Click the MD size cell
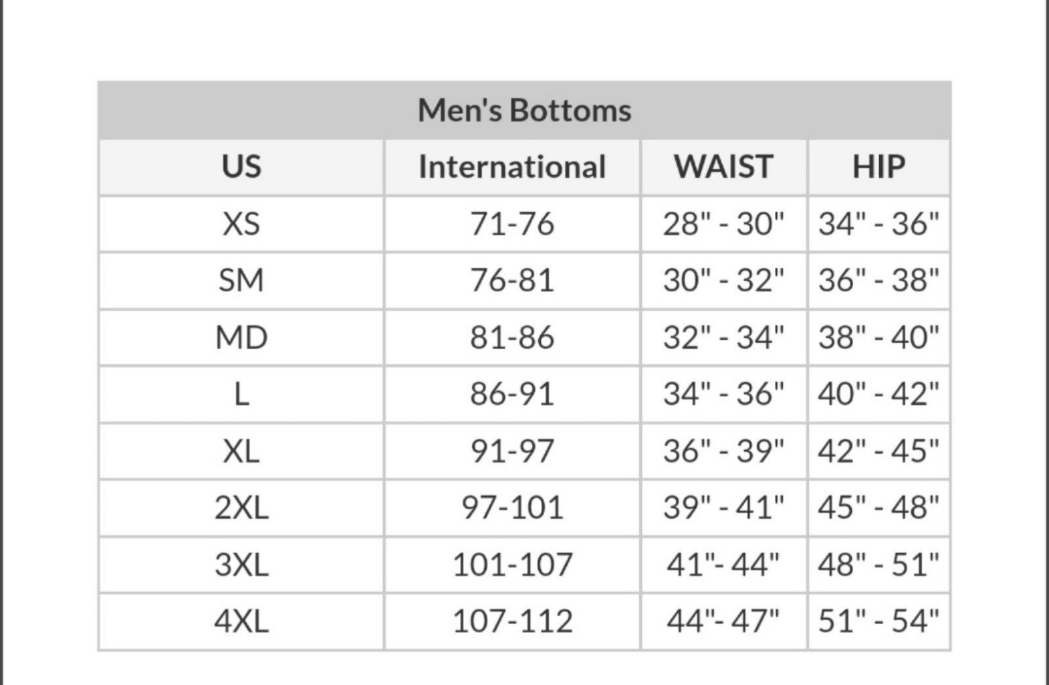 (x=241, y=337)
